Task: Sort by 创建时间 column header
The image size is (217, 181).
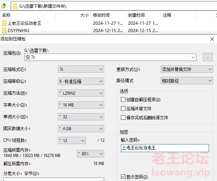Action: [x=136, y=15]
